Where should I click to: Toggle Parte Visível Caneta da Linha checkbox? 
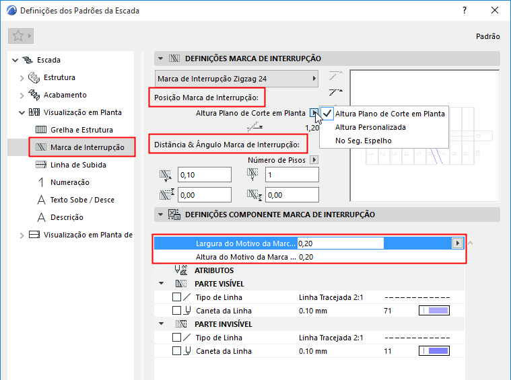(x=176, y=311)
